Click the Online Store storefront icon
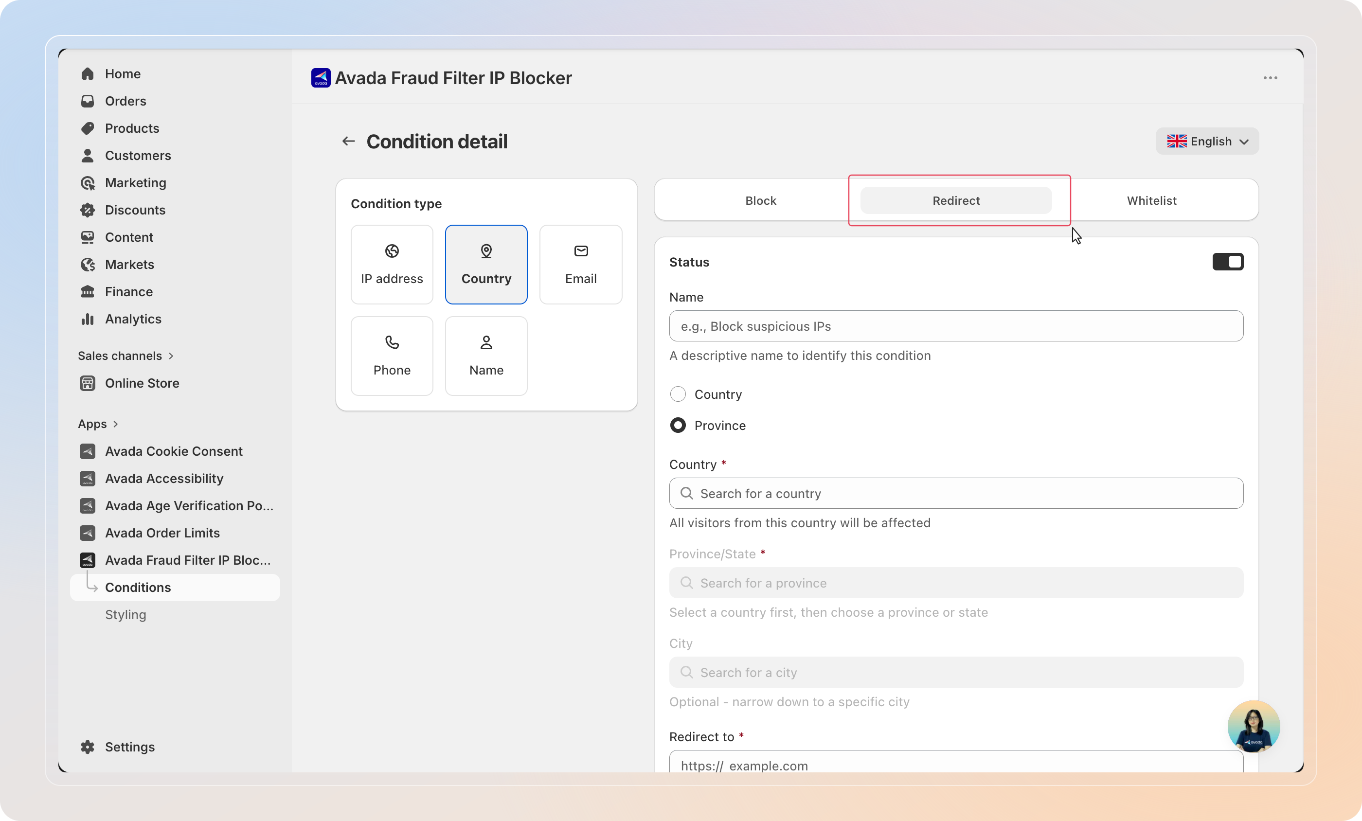Screen dimensions: 1362x821 click(x=88, y=383)
